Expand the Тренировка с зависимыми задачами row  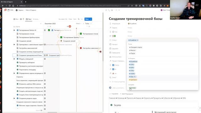point(14,45)
